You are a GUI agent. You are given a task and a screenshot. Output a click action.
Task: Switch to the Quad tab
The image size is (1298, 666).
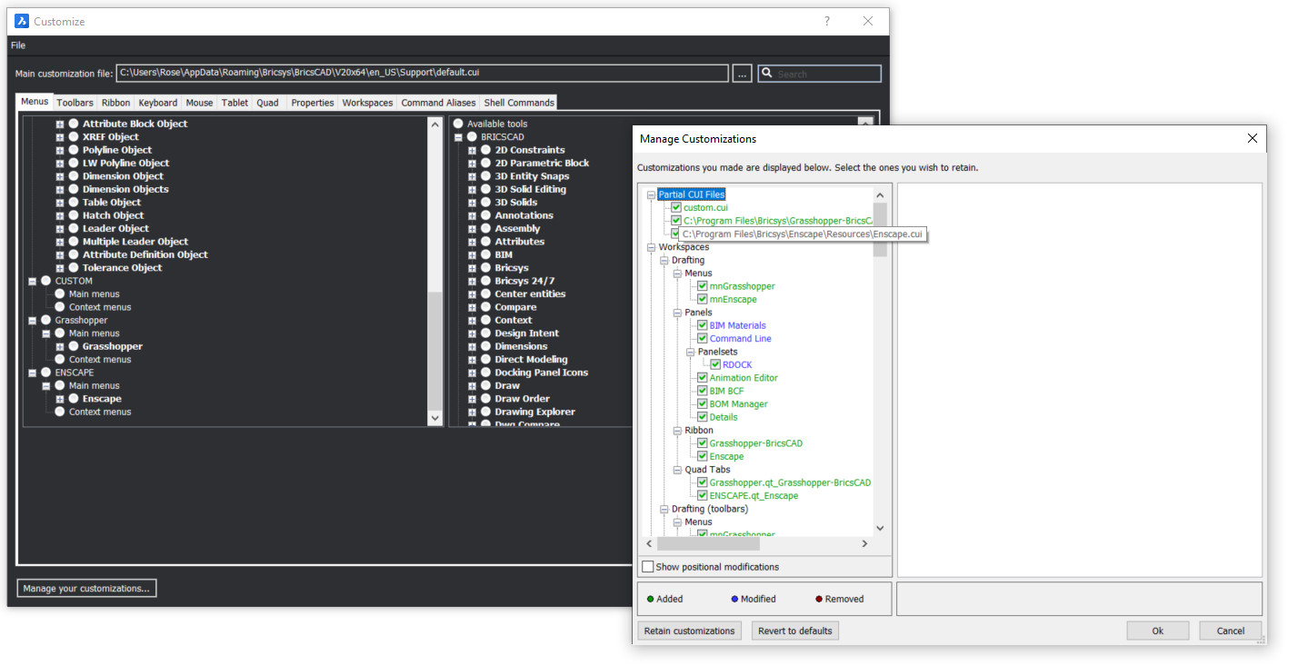(x=268, y=103)
